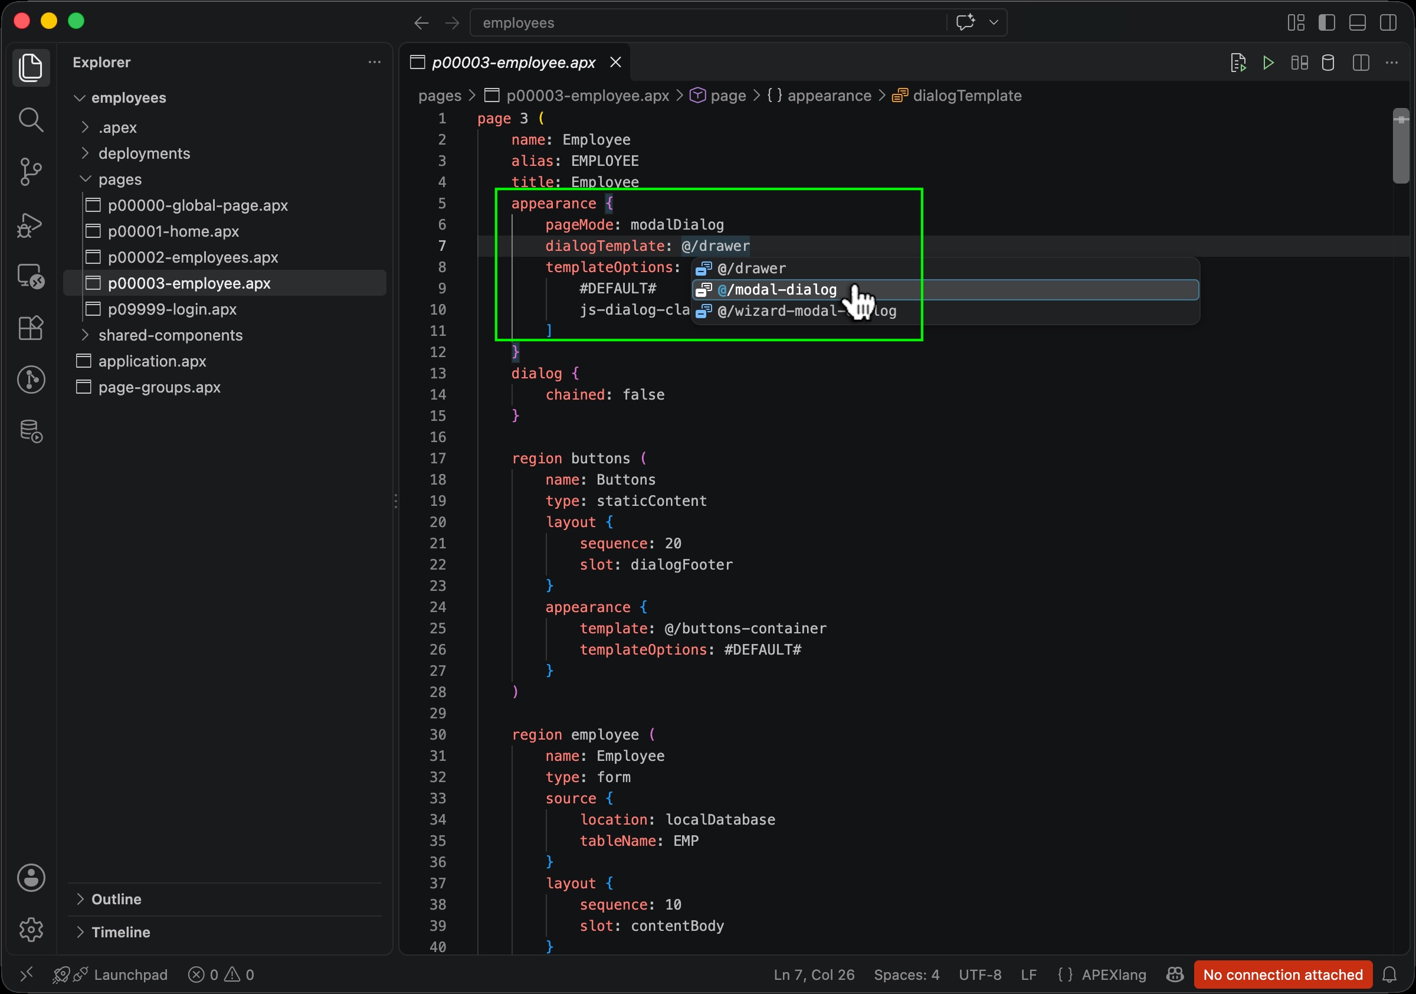Viewport: 1416px width, 994px height.
Task: Click the editor vertical scrollbar thumb
Action: pos(1401,146)
